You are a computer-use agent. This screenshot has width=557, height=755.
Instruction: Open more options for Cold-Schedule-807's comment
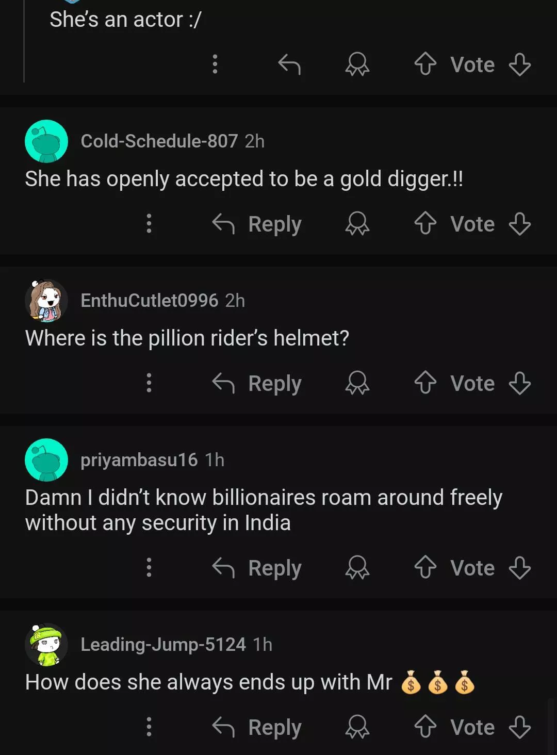point(149,224)
